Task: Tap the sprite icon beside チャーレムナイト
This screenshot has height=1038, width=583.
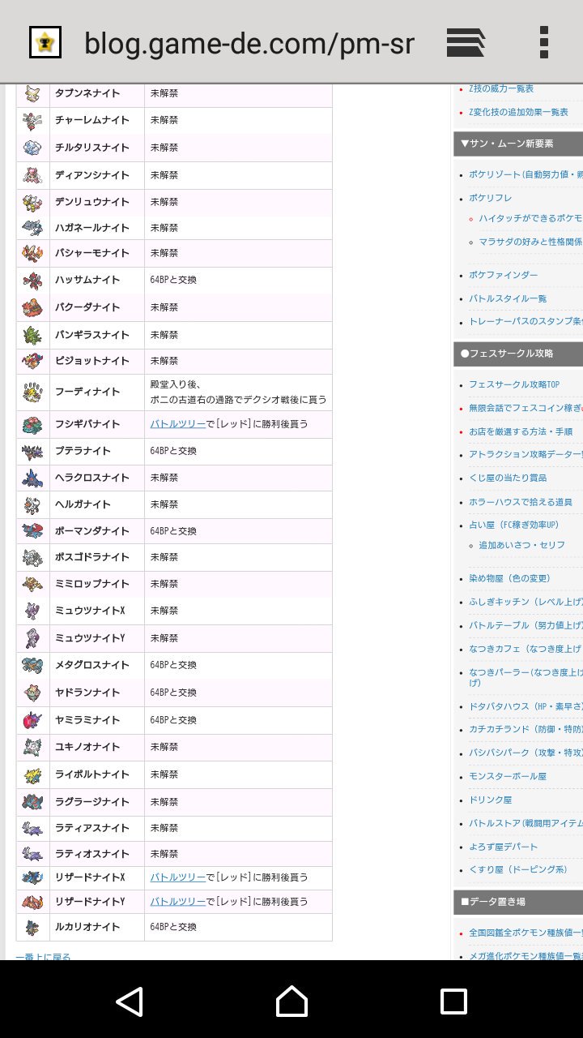Action: [32, 121]
